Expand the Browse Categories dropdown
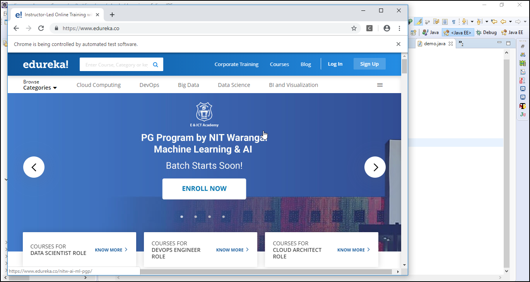The width and height of the screenshot is (530, 282). click(40, 85)
